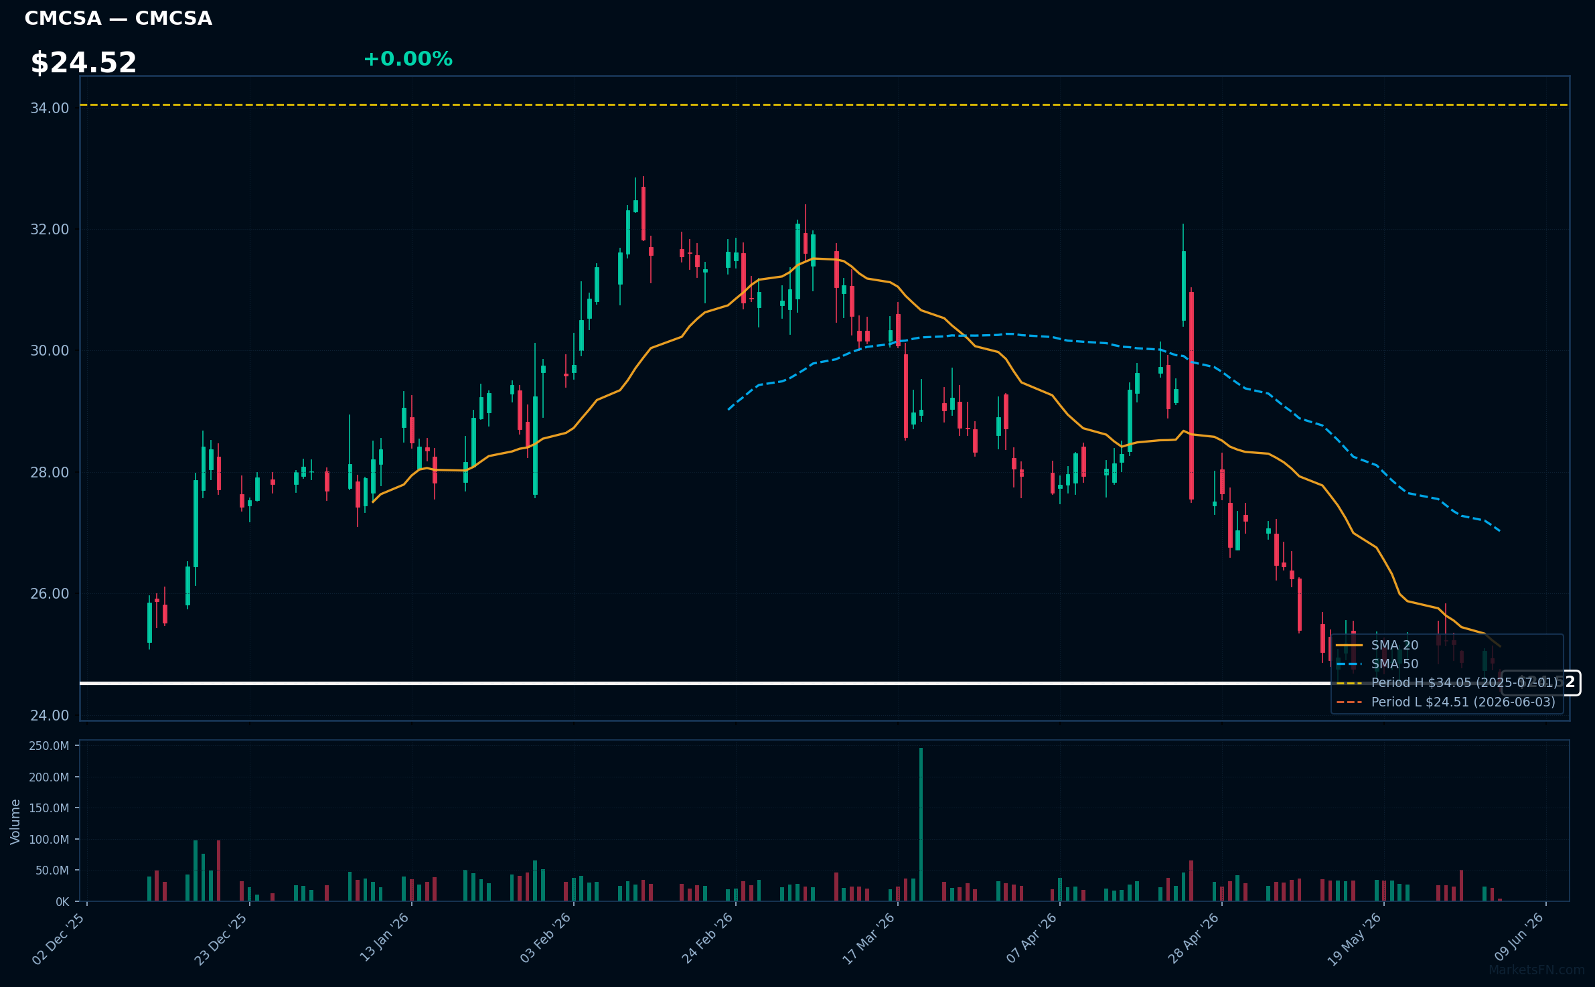Click the 150.0M volume axis label
This screenshot has height=987, width=1595.
click(x=49, y=808)
